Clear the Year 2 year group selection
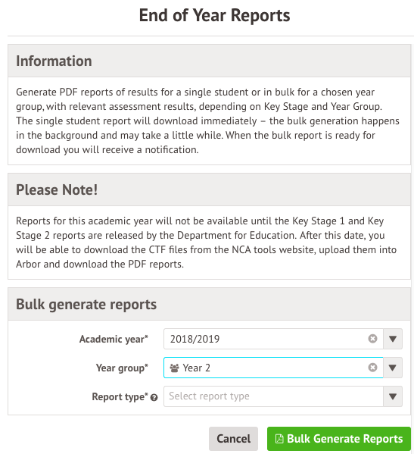Viewport: 414px width, 454px height. tap(372, 368)
